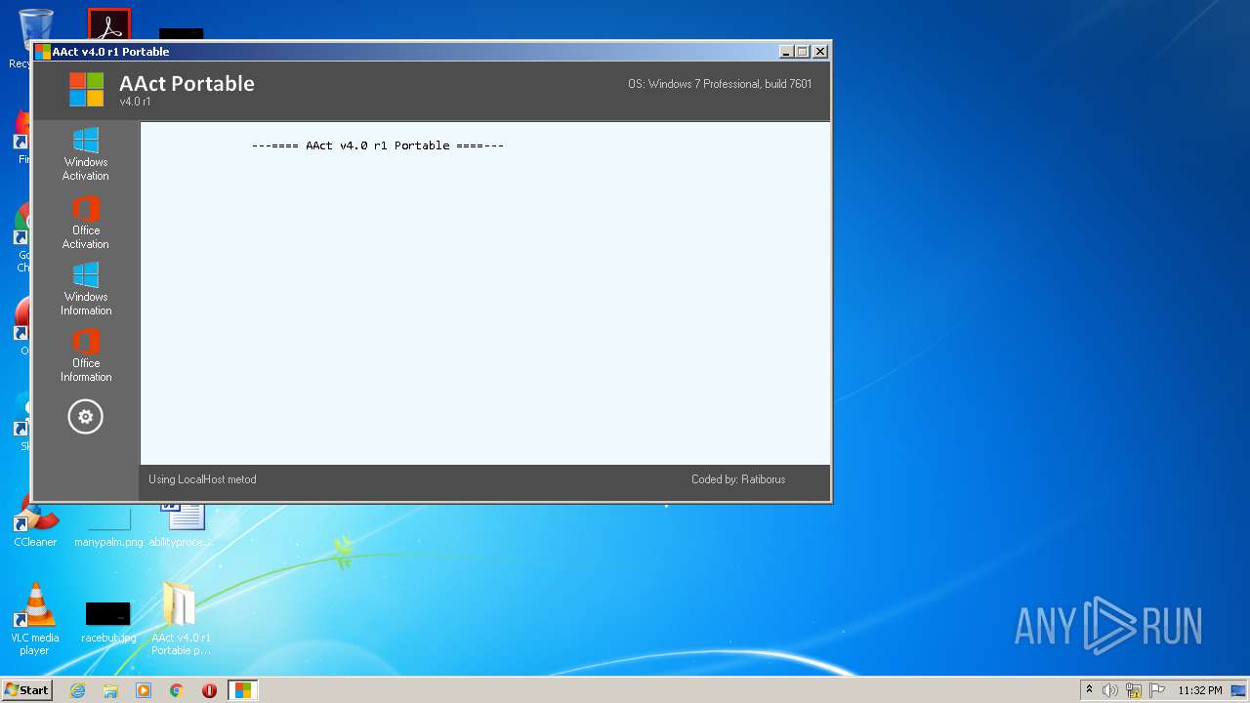Image resolution: width=1250 pixels, height=703 pixels.
Task: Close the AAct window
Action: (820, 52)
